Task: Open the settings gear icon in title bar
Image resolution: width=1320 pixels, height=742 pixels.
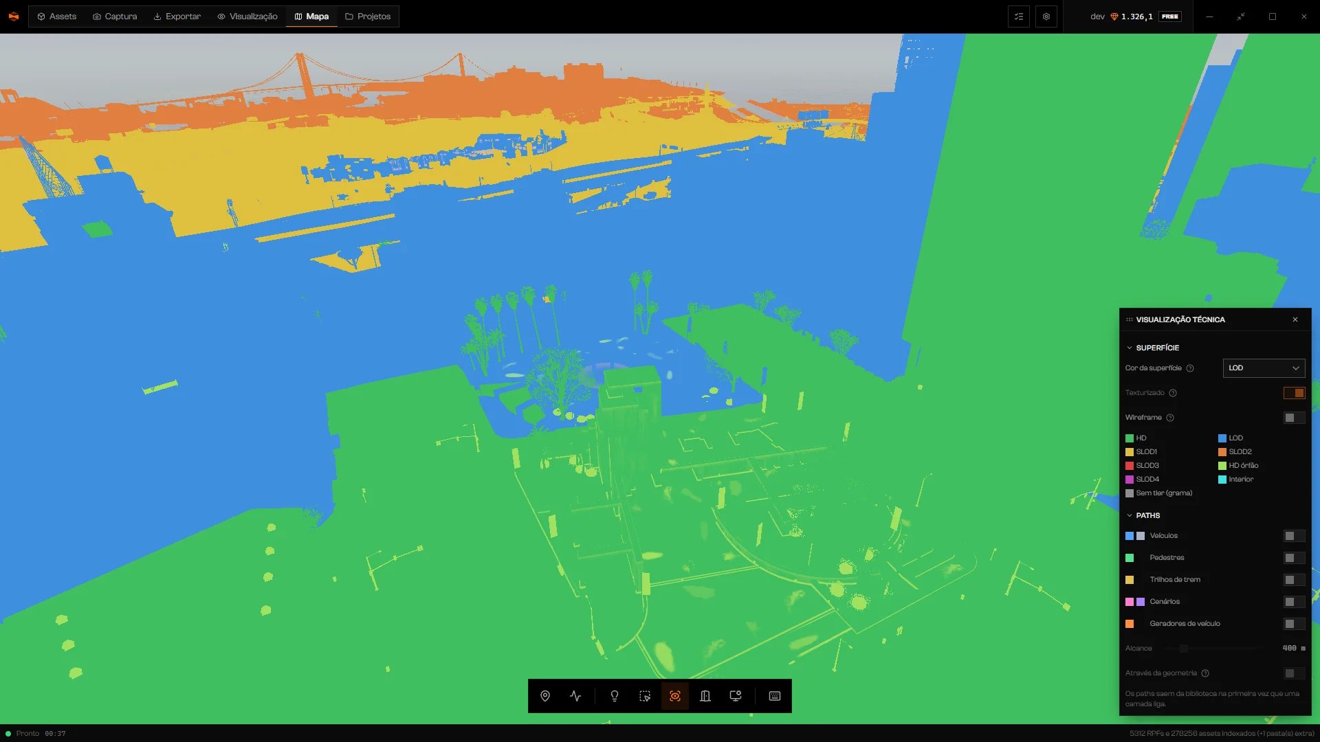Action: (x=1046, y=16)
